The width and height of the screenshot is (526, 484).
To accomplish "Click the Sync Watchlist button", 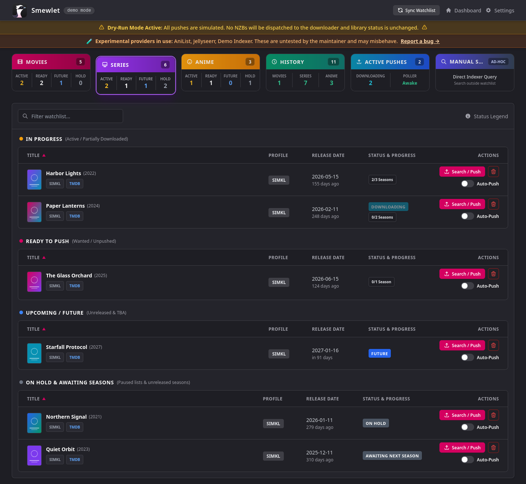I will [416, 10].
